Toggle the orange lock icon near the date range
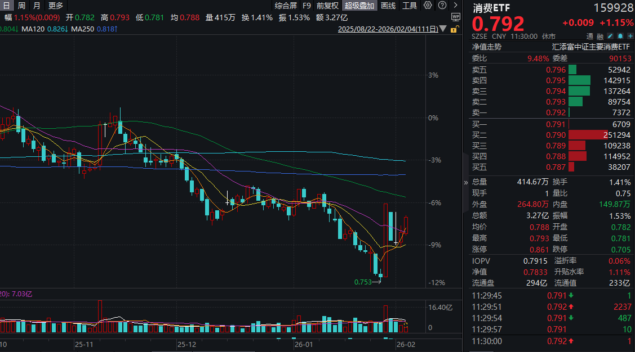The image size is (635, 352). click(454, 29)
